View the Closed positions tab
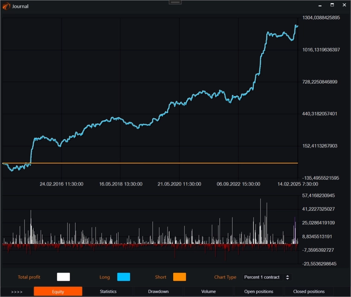This screenshot has height=297, width=351. coord(309,291)
